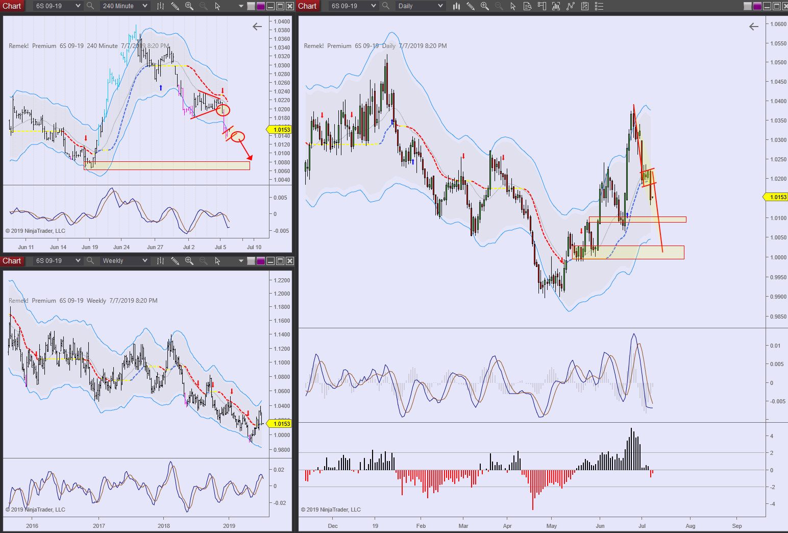Viewport: 788px width, 533px height.
Task: Click 1.0153 price marker on Daily chart axis
Action: tap(775, 197)
